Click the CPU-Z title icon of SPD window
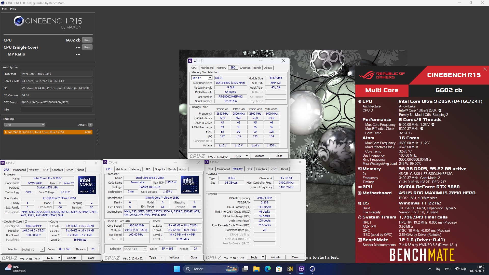The width and height of the screenshot is (489, 275). pyautogui.click(x=190, y=61)
